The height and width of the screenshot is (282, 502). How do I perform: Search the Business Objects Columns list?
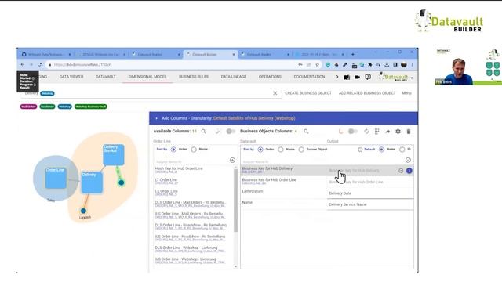coord(306,132)
